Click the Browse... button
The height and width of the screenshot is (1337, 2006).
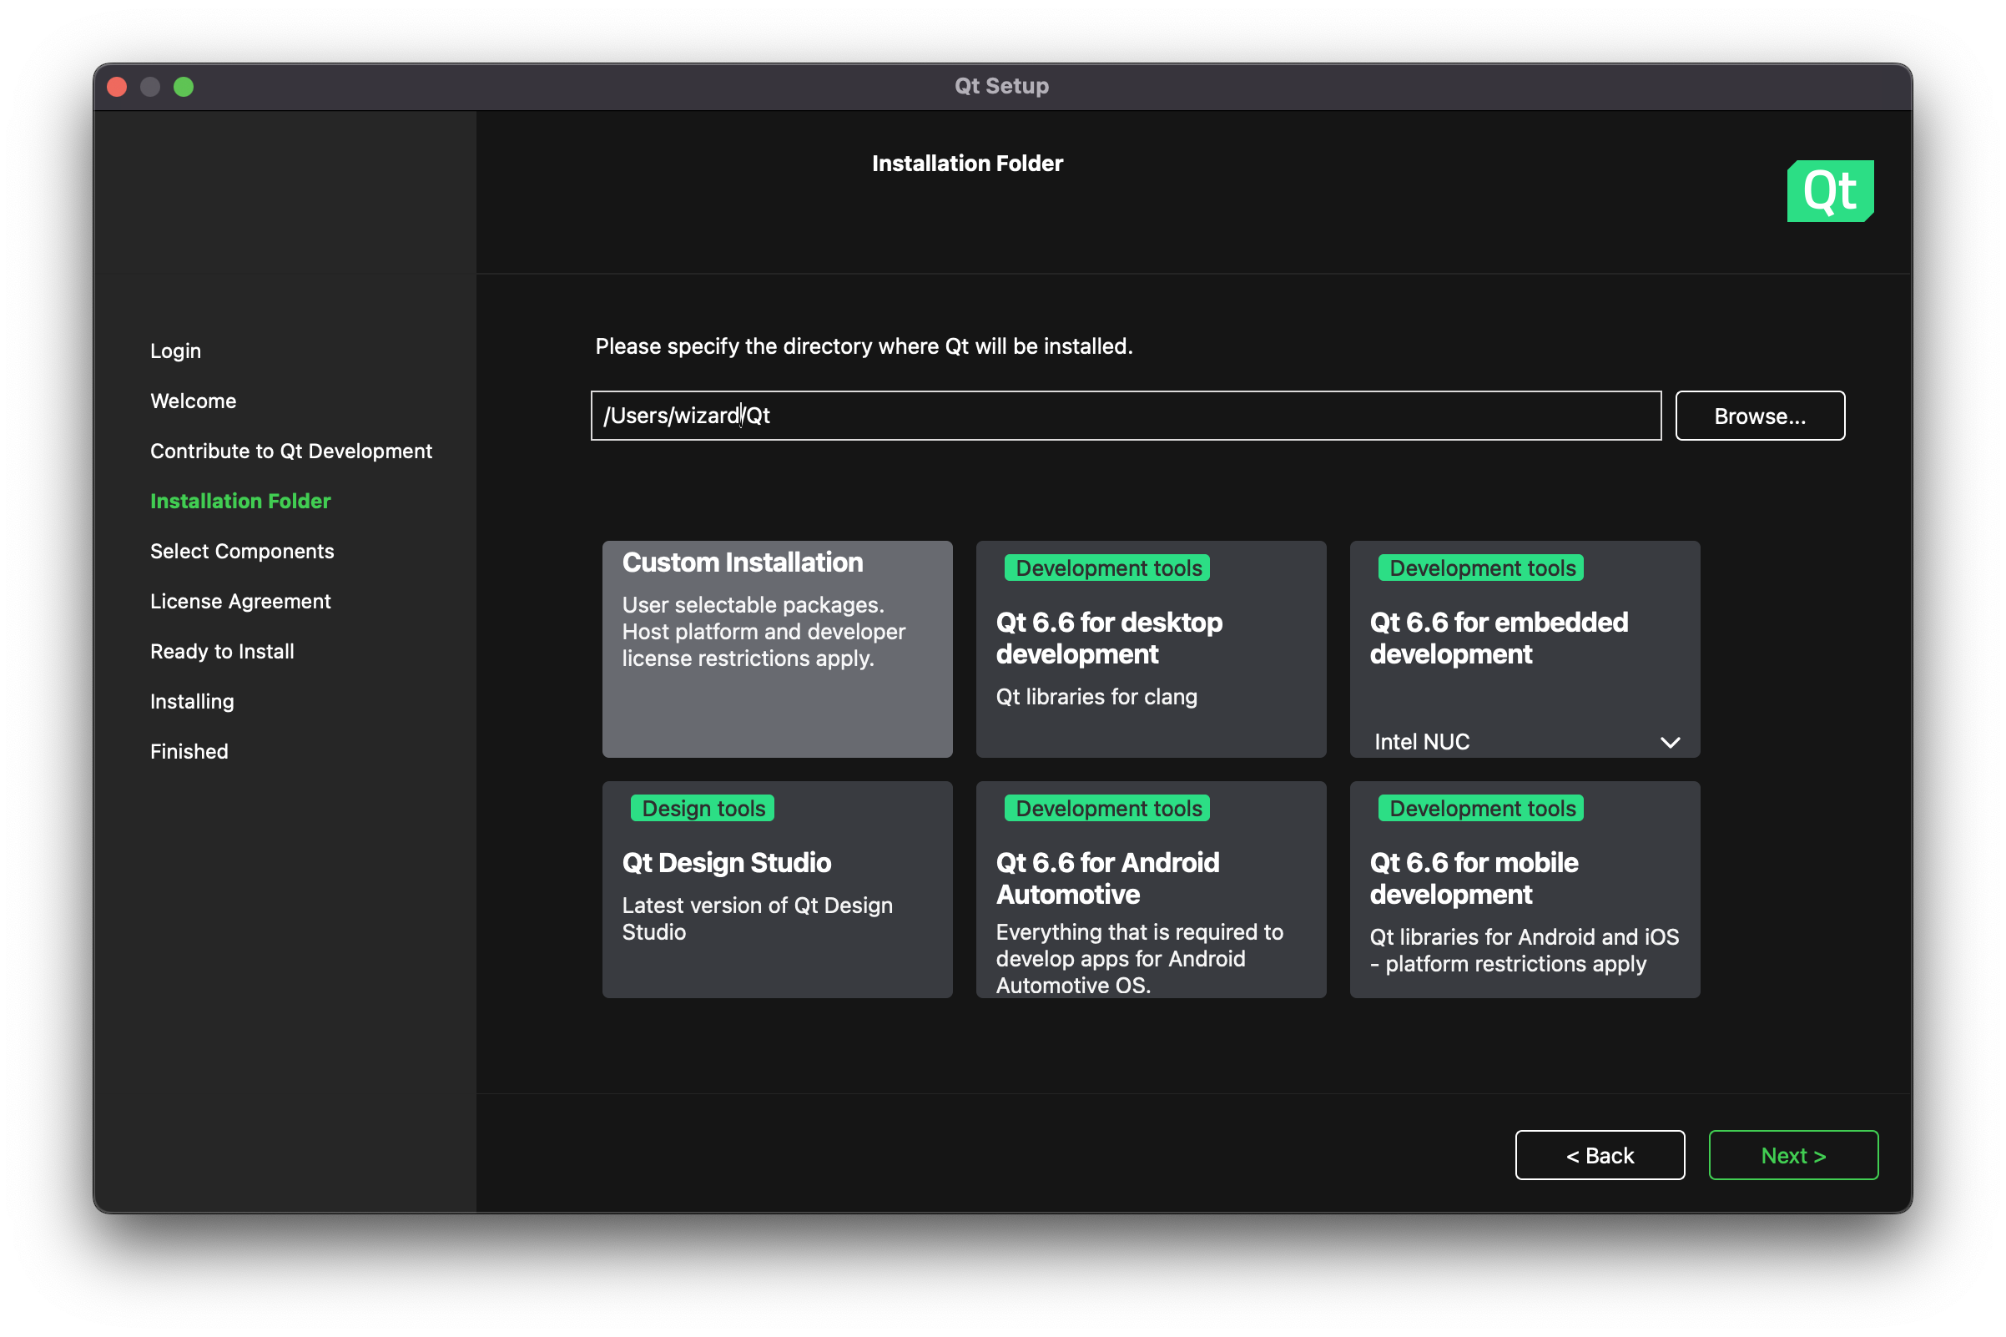[1759, 416]
